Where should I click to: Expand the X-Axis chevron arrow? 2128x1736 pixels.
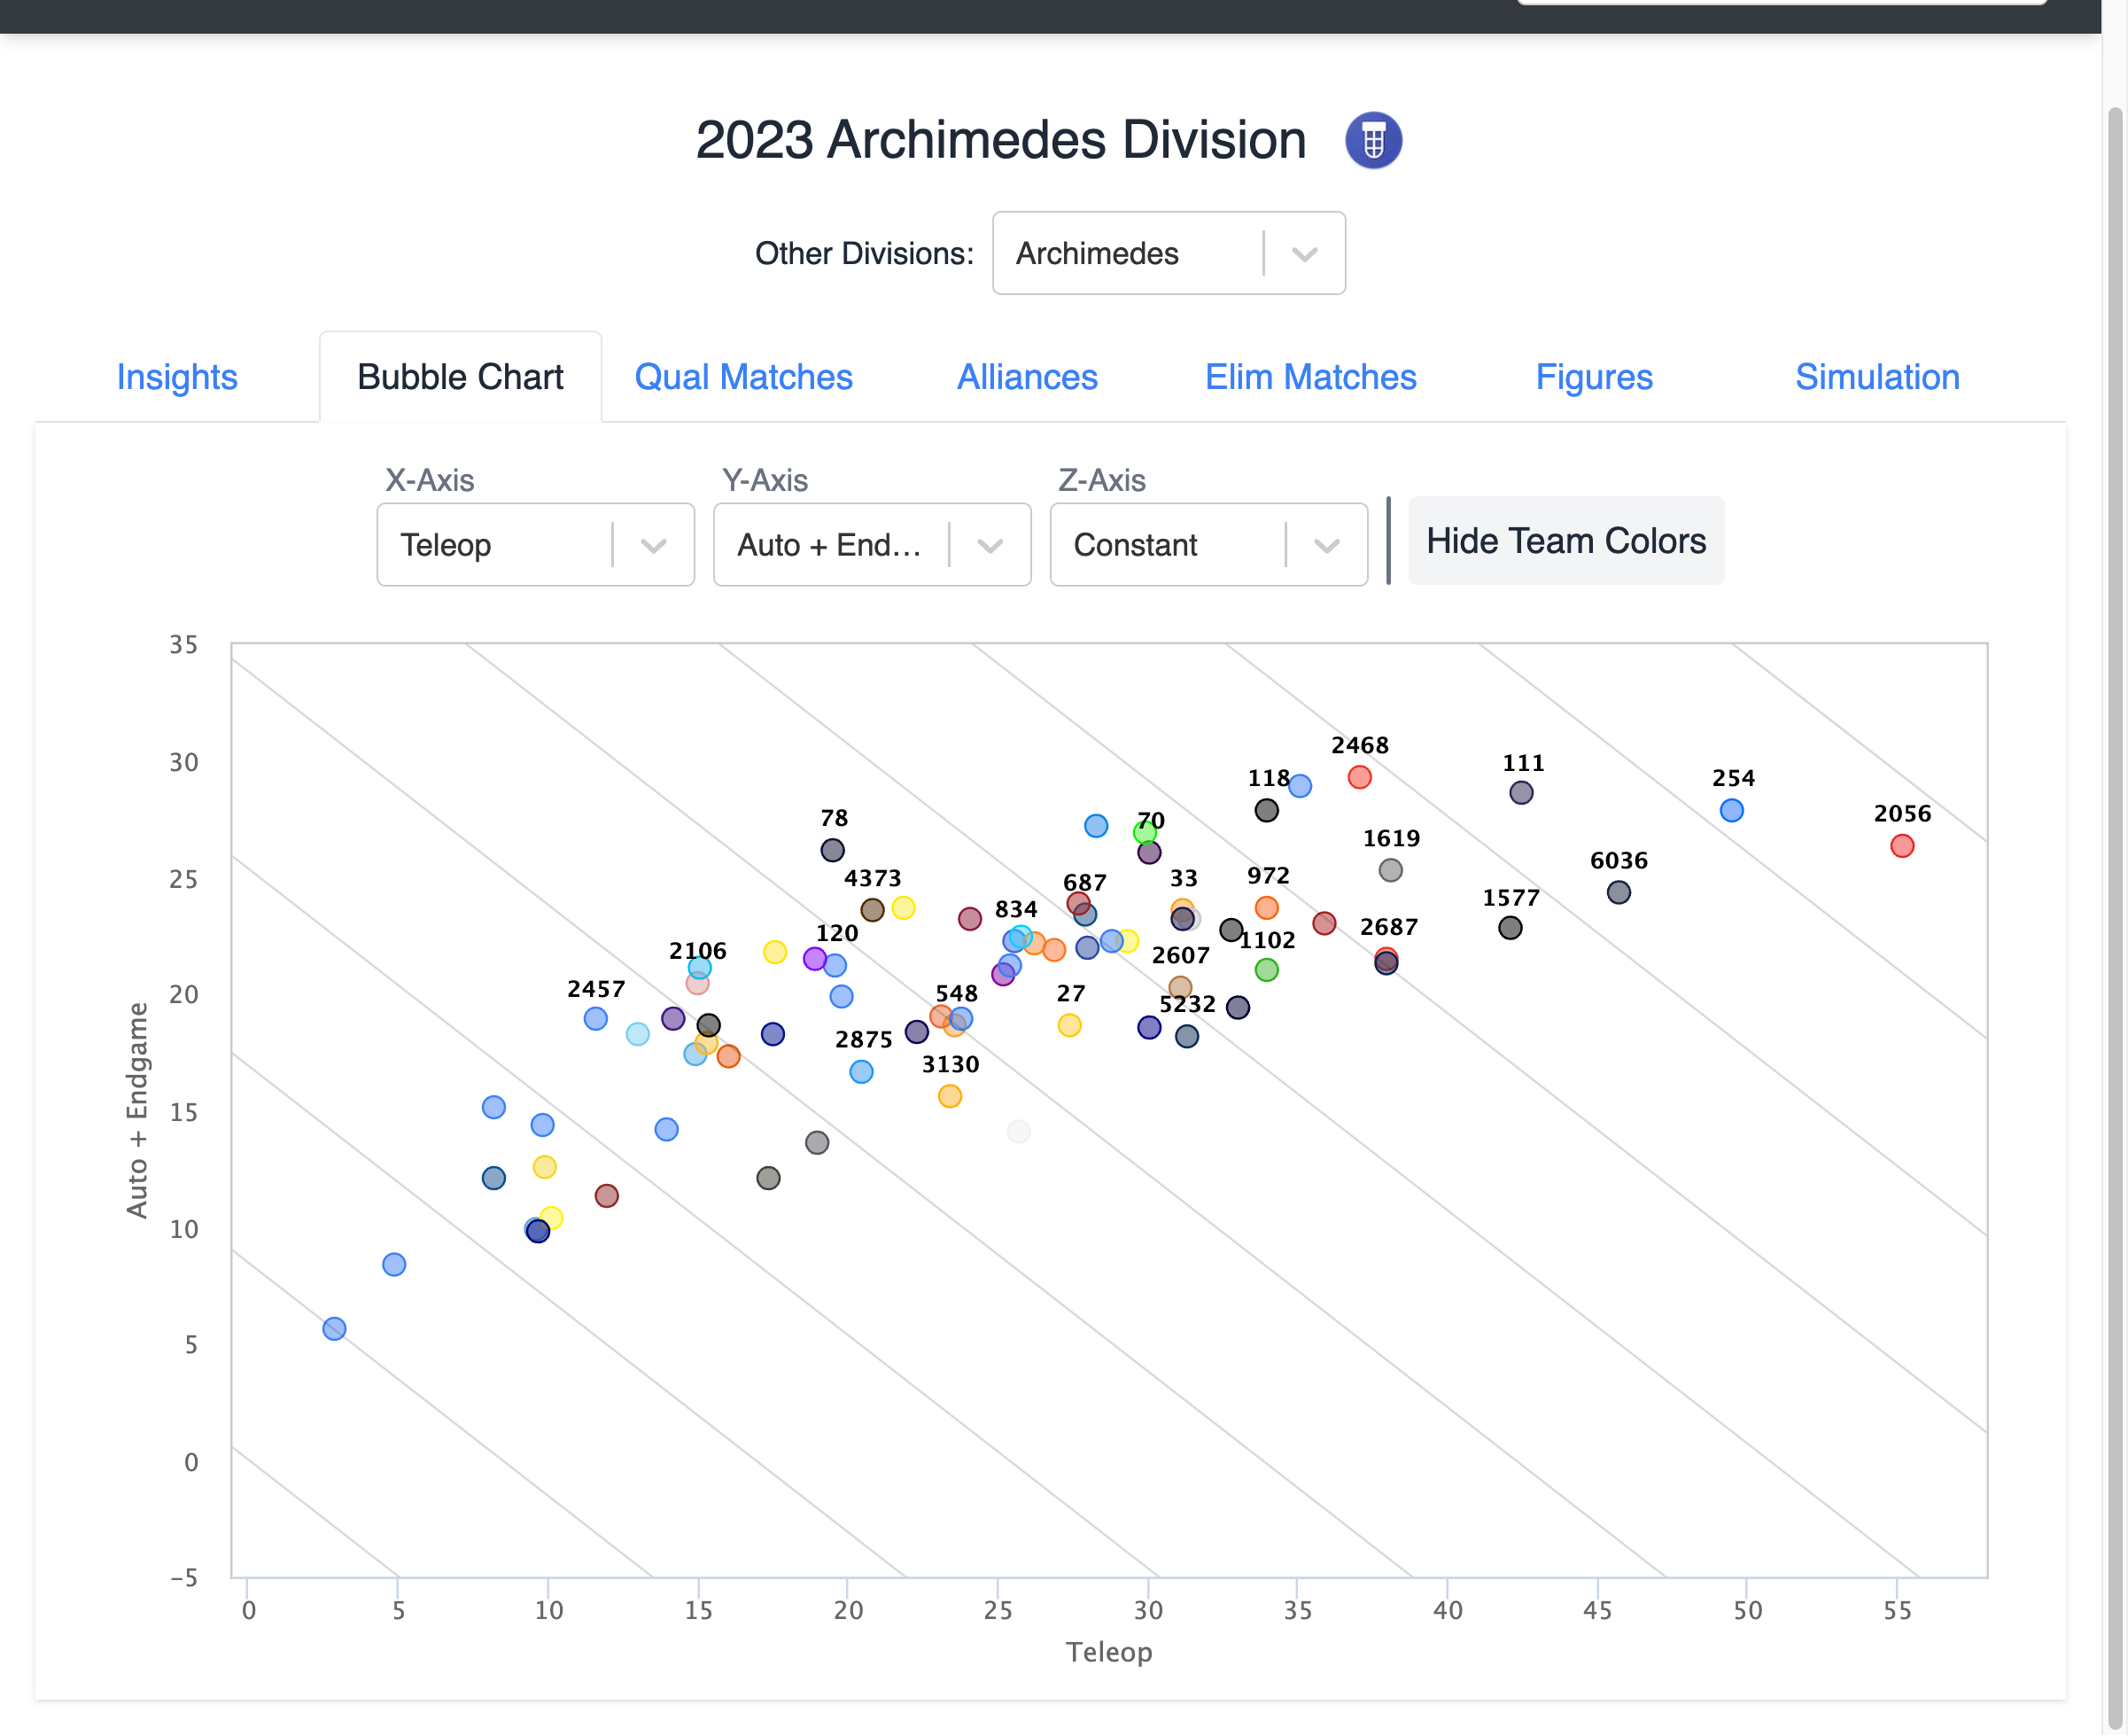click(654, 546)
